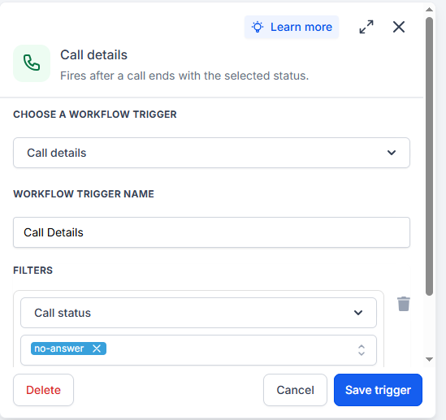Click the lightbulb icon beside Learn more
The height and width of the screenshot is (420, 446).
click(x=258, y=27)
